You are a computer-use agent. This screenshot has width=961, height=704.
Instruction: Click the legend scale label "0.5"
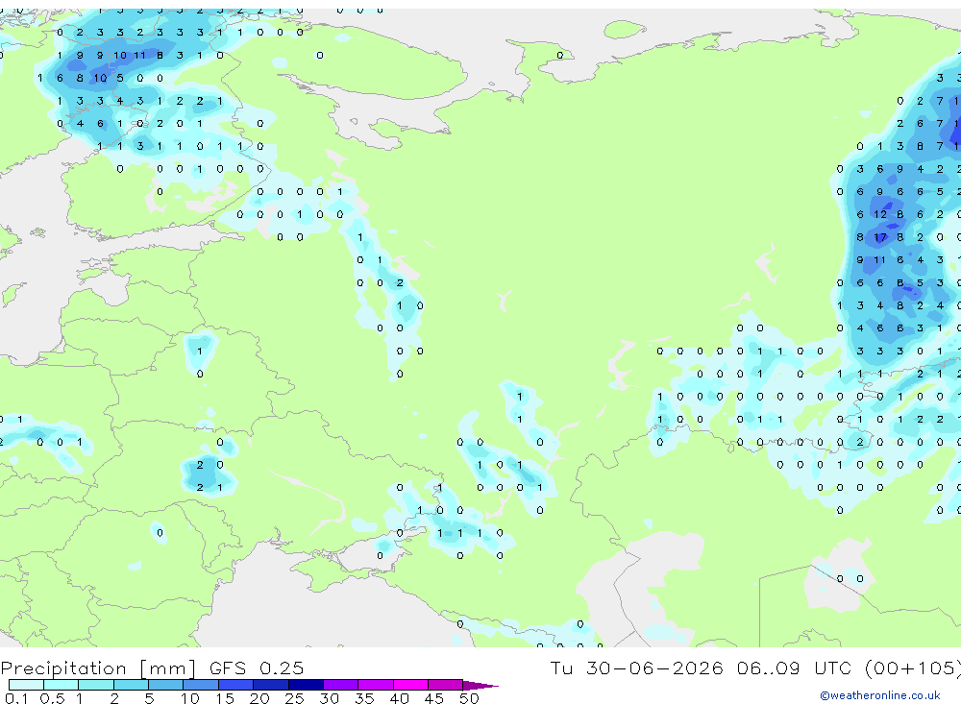[x=52, y=698]
